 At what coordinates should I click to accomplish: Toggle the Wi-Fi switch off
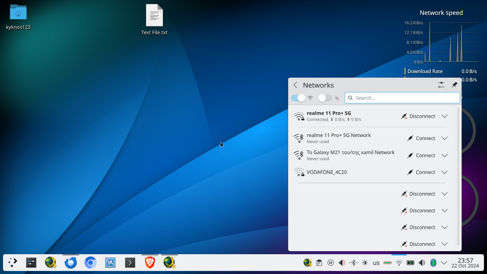click(298, 98)
